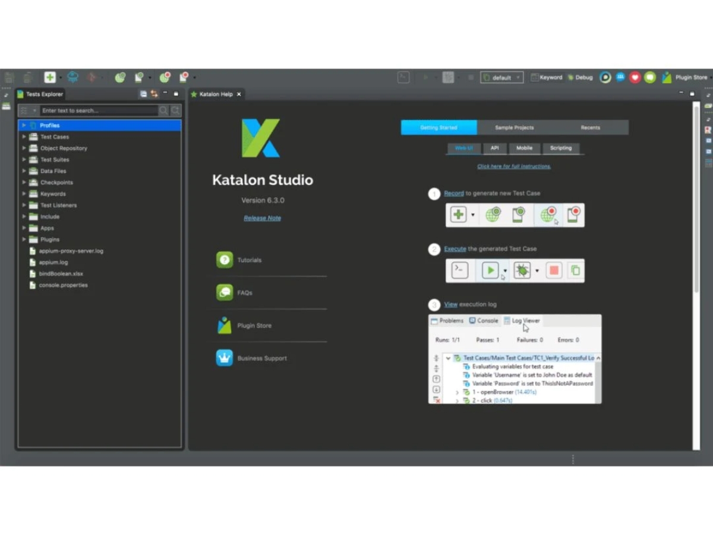This screenshot has width=713, height=535.
Task: Expand the Keywords folder
Action: click(24, 194)
